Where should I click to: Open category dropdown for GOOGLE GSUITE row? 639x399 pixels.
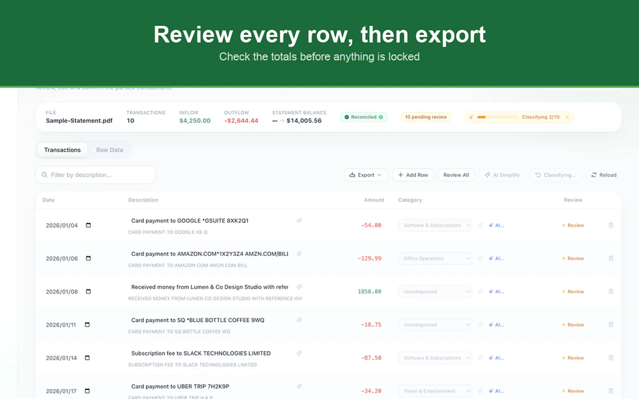pyautogui.click(x=435, y=225)
